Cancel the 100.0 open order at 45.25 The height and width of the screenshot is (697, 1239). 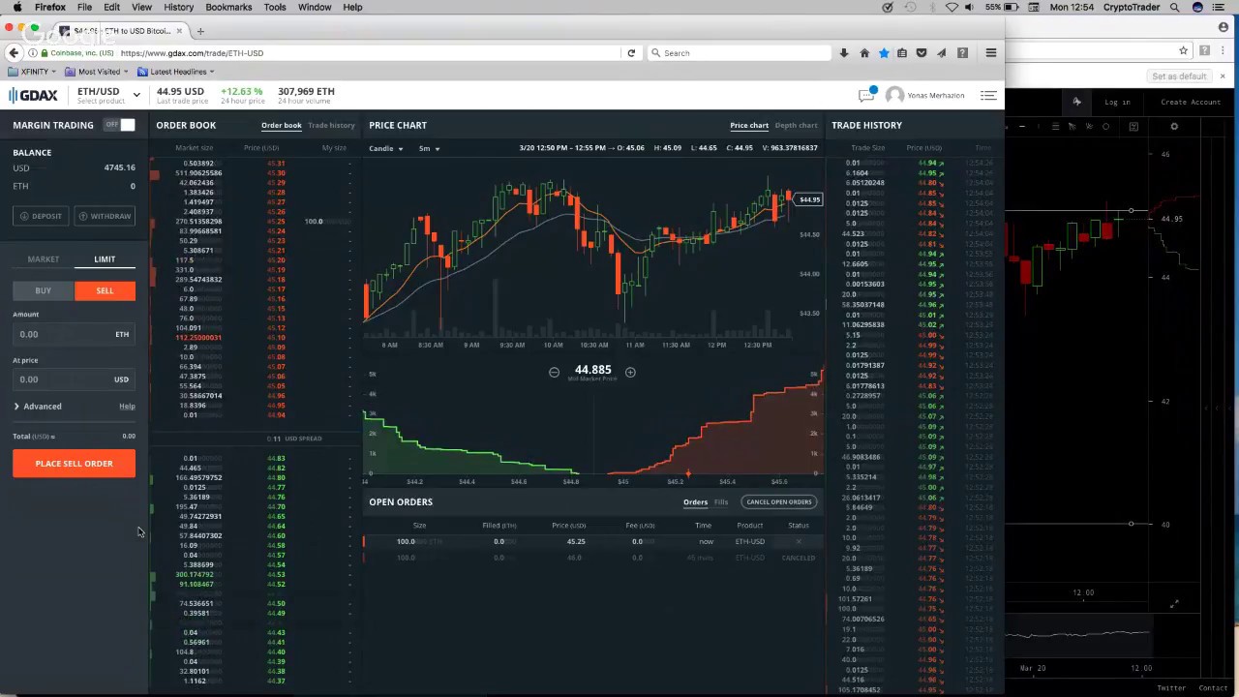800,541
